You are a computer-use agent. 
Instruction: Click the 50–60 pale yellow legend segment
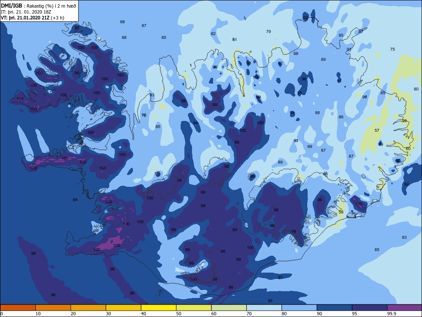tap(194, 308)
